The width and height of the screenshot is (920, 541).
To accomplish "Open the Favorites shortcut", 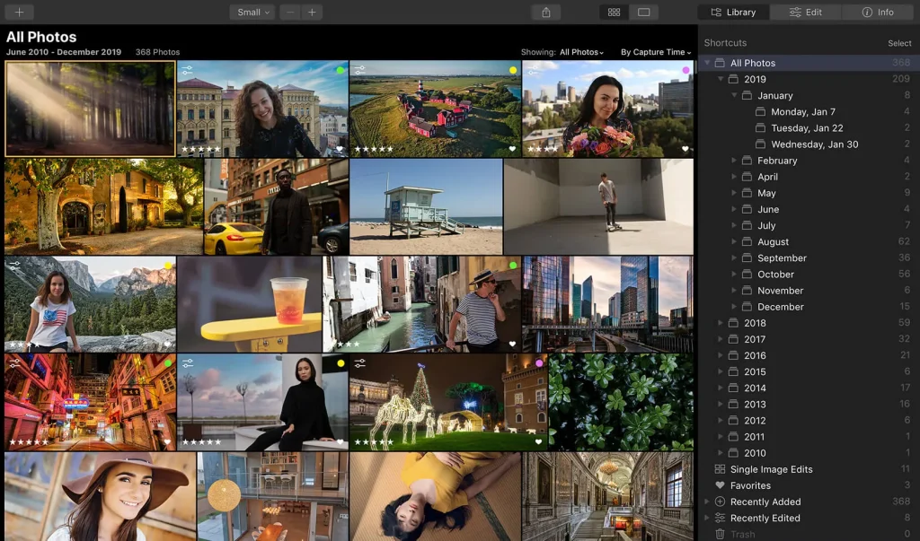I will pyautogui.click(x=750, y=485).
